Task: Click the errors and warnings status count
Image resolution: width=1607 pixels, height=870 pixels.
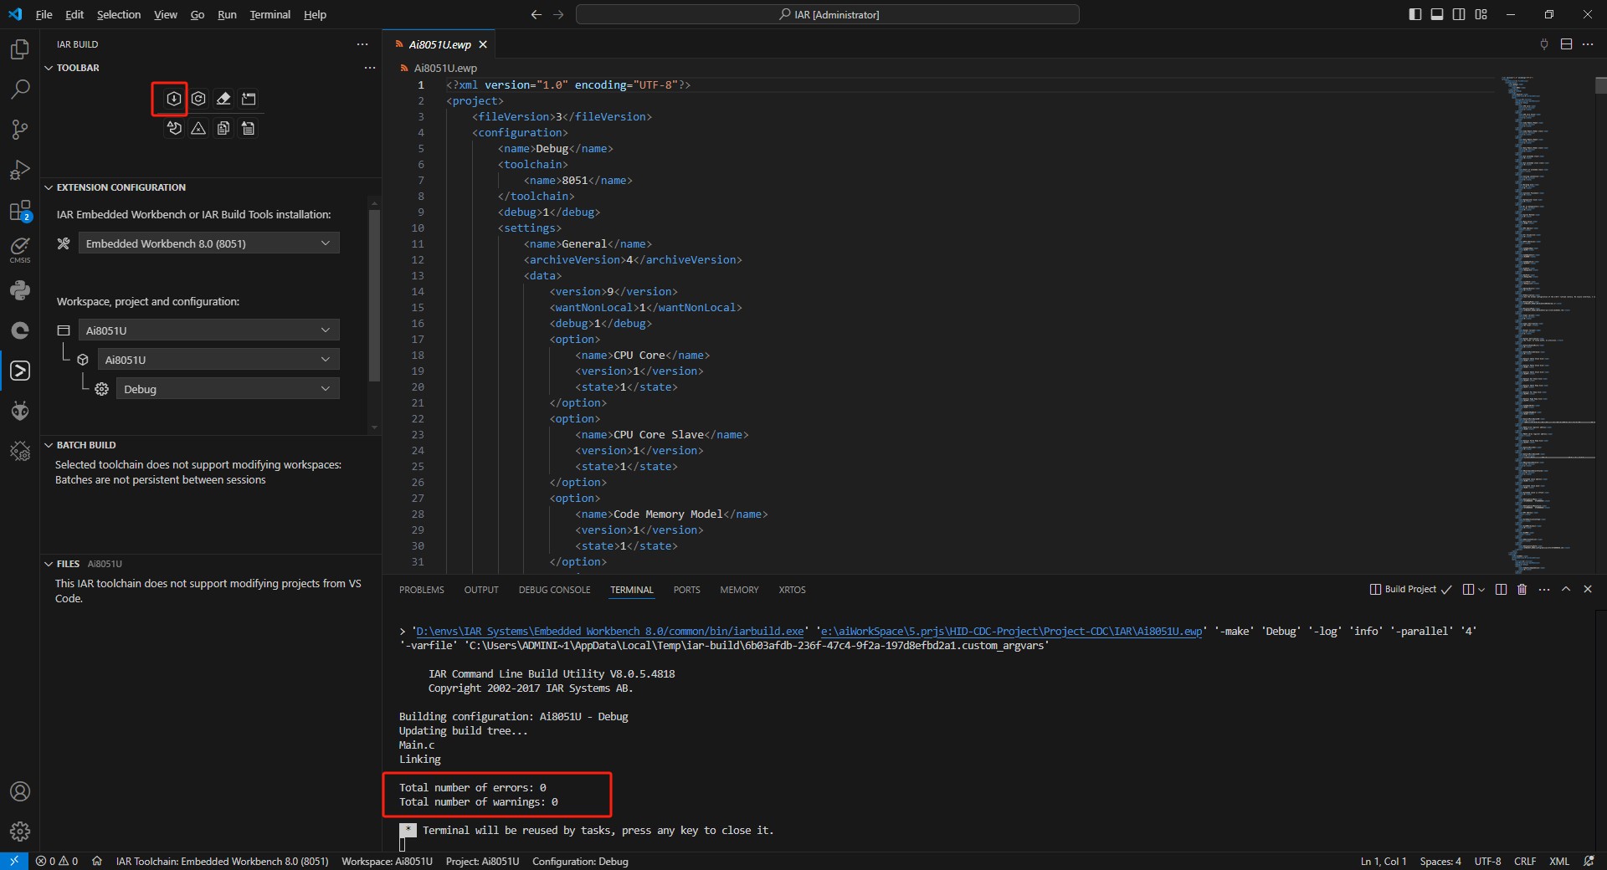Action: click(57, 861)
